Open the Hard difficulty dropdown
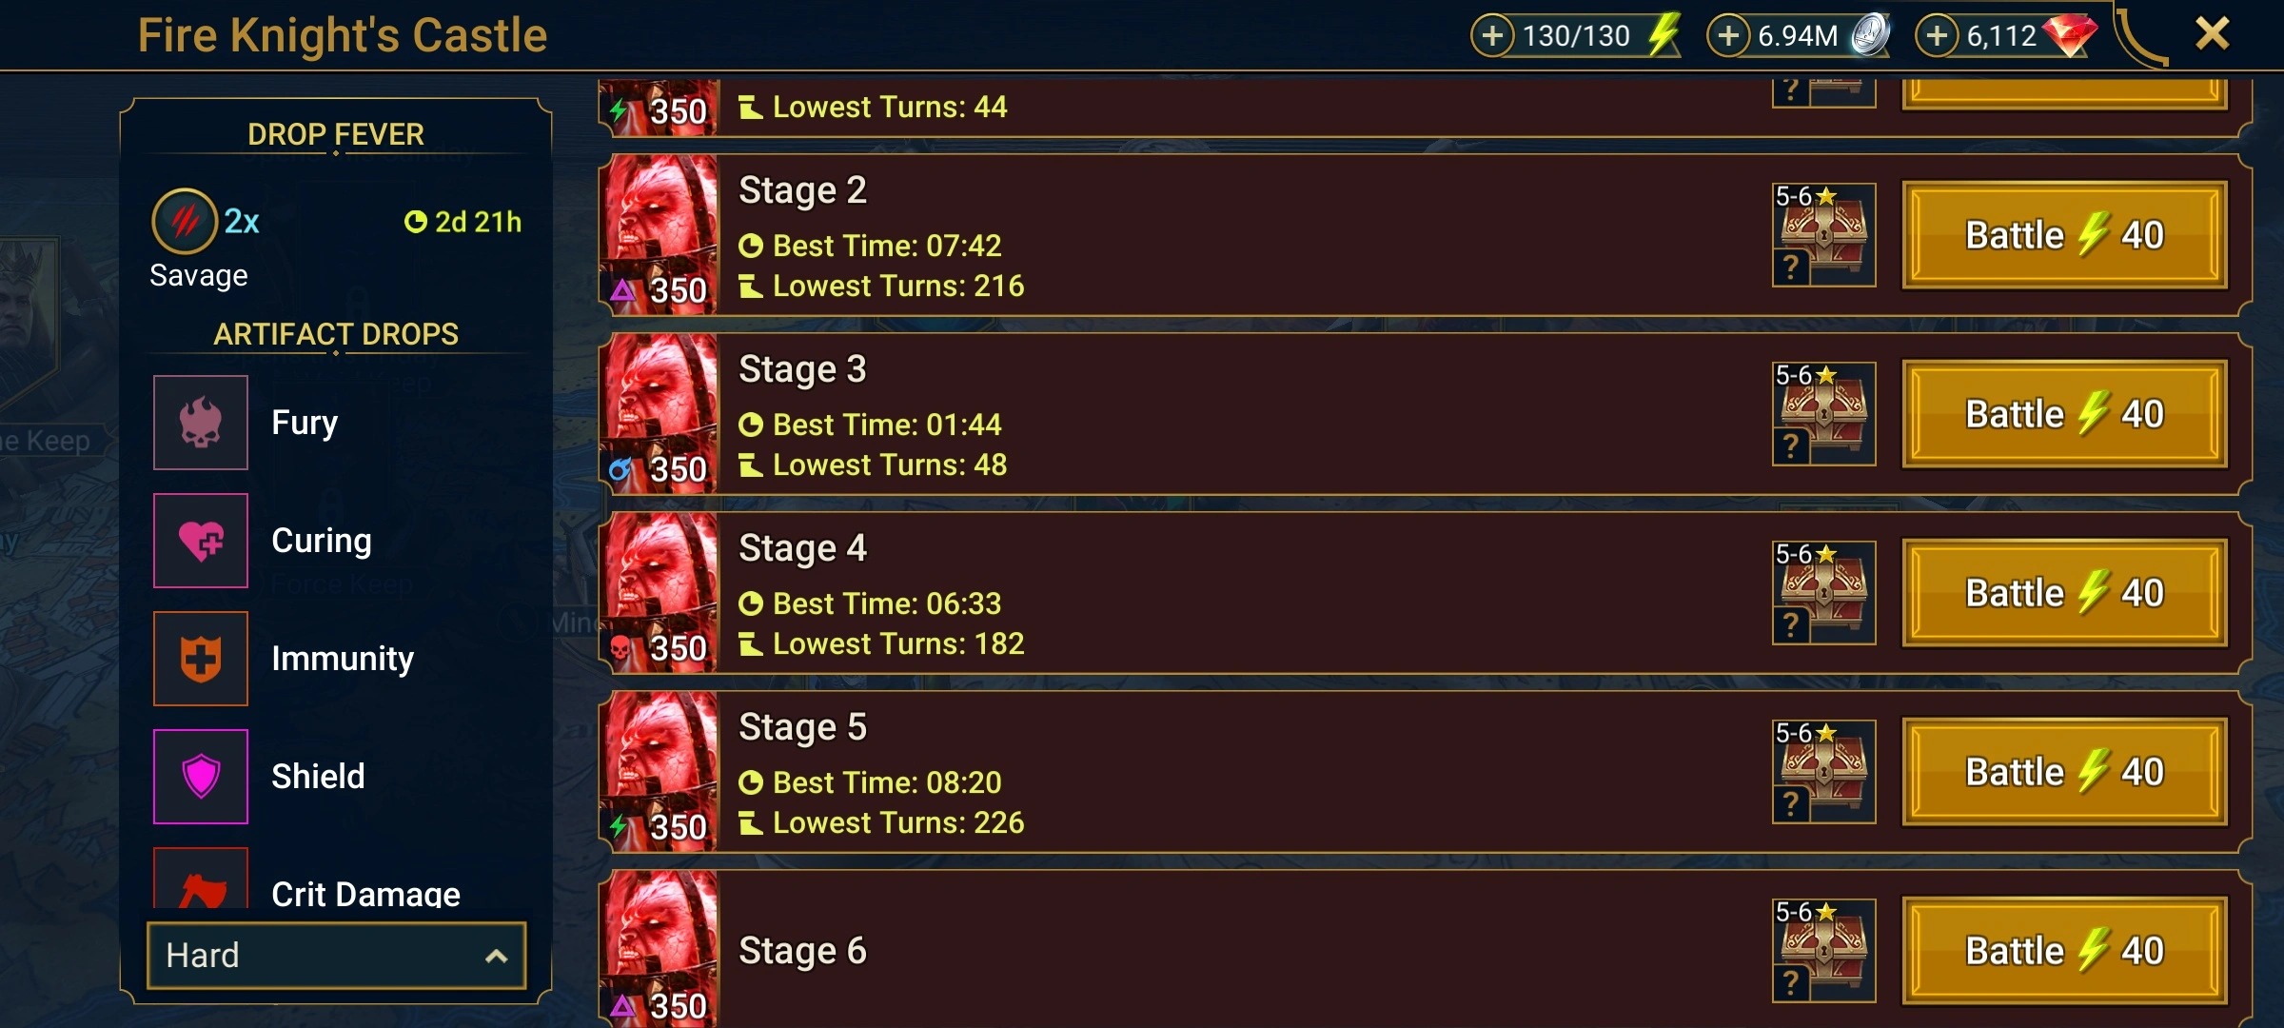 coord(336,955)
